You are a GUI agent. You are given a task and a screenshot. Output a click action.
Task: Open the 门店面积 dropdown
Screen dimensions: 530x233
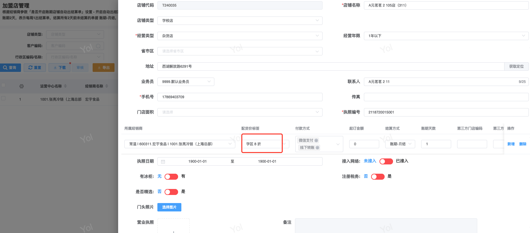tap(240, 112)
